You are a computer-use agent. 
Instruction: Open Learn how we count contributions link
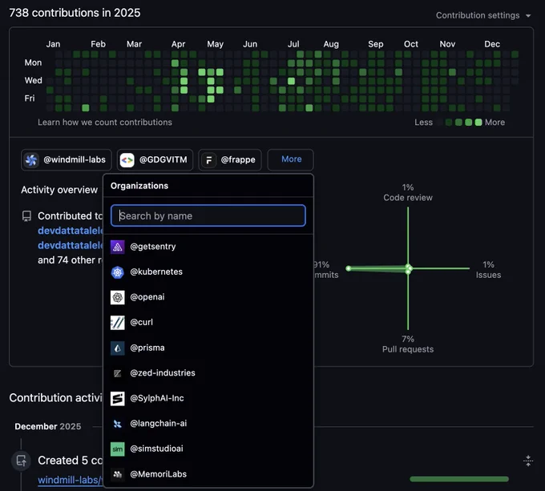105,123
